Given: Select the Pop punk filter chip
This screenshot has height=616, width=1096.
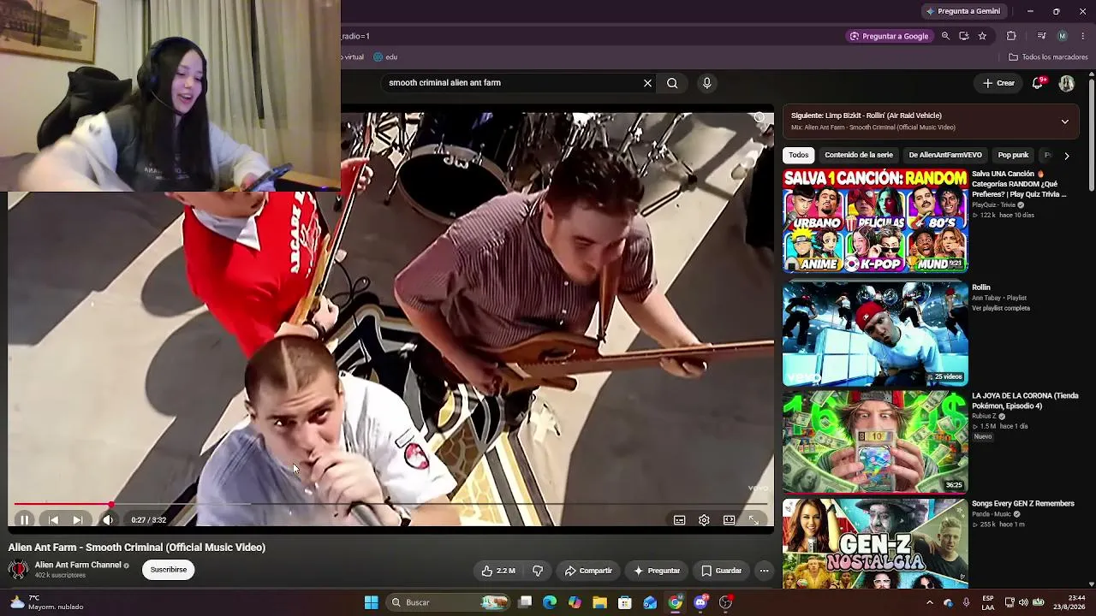Looking at the screenshot, I should (1013, 155).
